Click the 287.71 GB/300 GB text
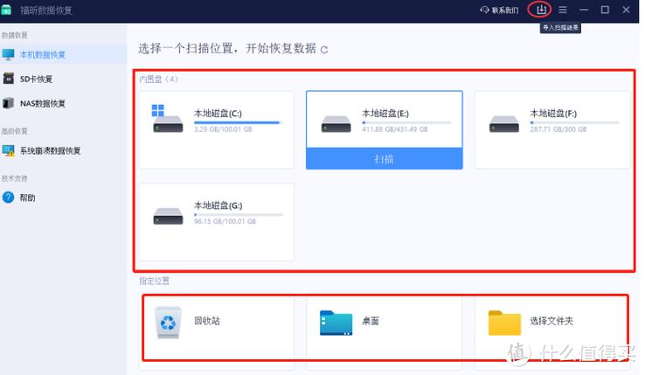Viewport: 645px width, 375px height. tap(558, 129)
